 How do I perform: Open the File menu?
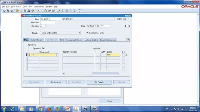[3, 7]
